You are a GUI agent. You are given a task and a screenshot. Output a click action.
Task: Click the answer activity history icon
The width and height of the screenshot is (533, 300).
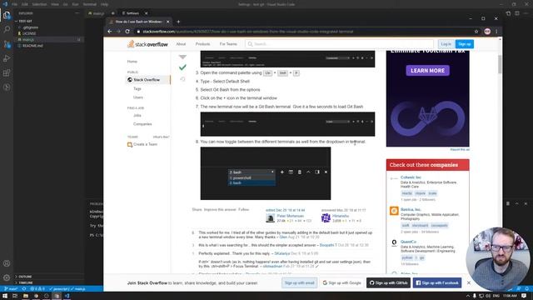(182, 79)
